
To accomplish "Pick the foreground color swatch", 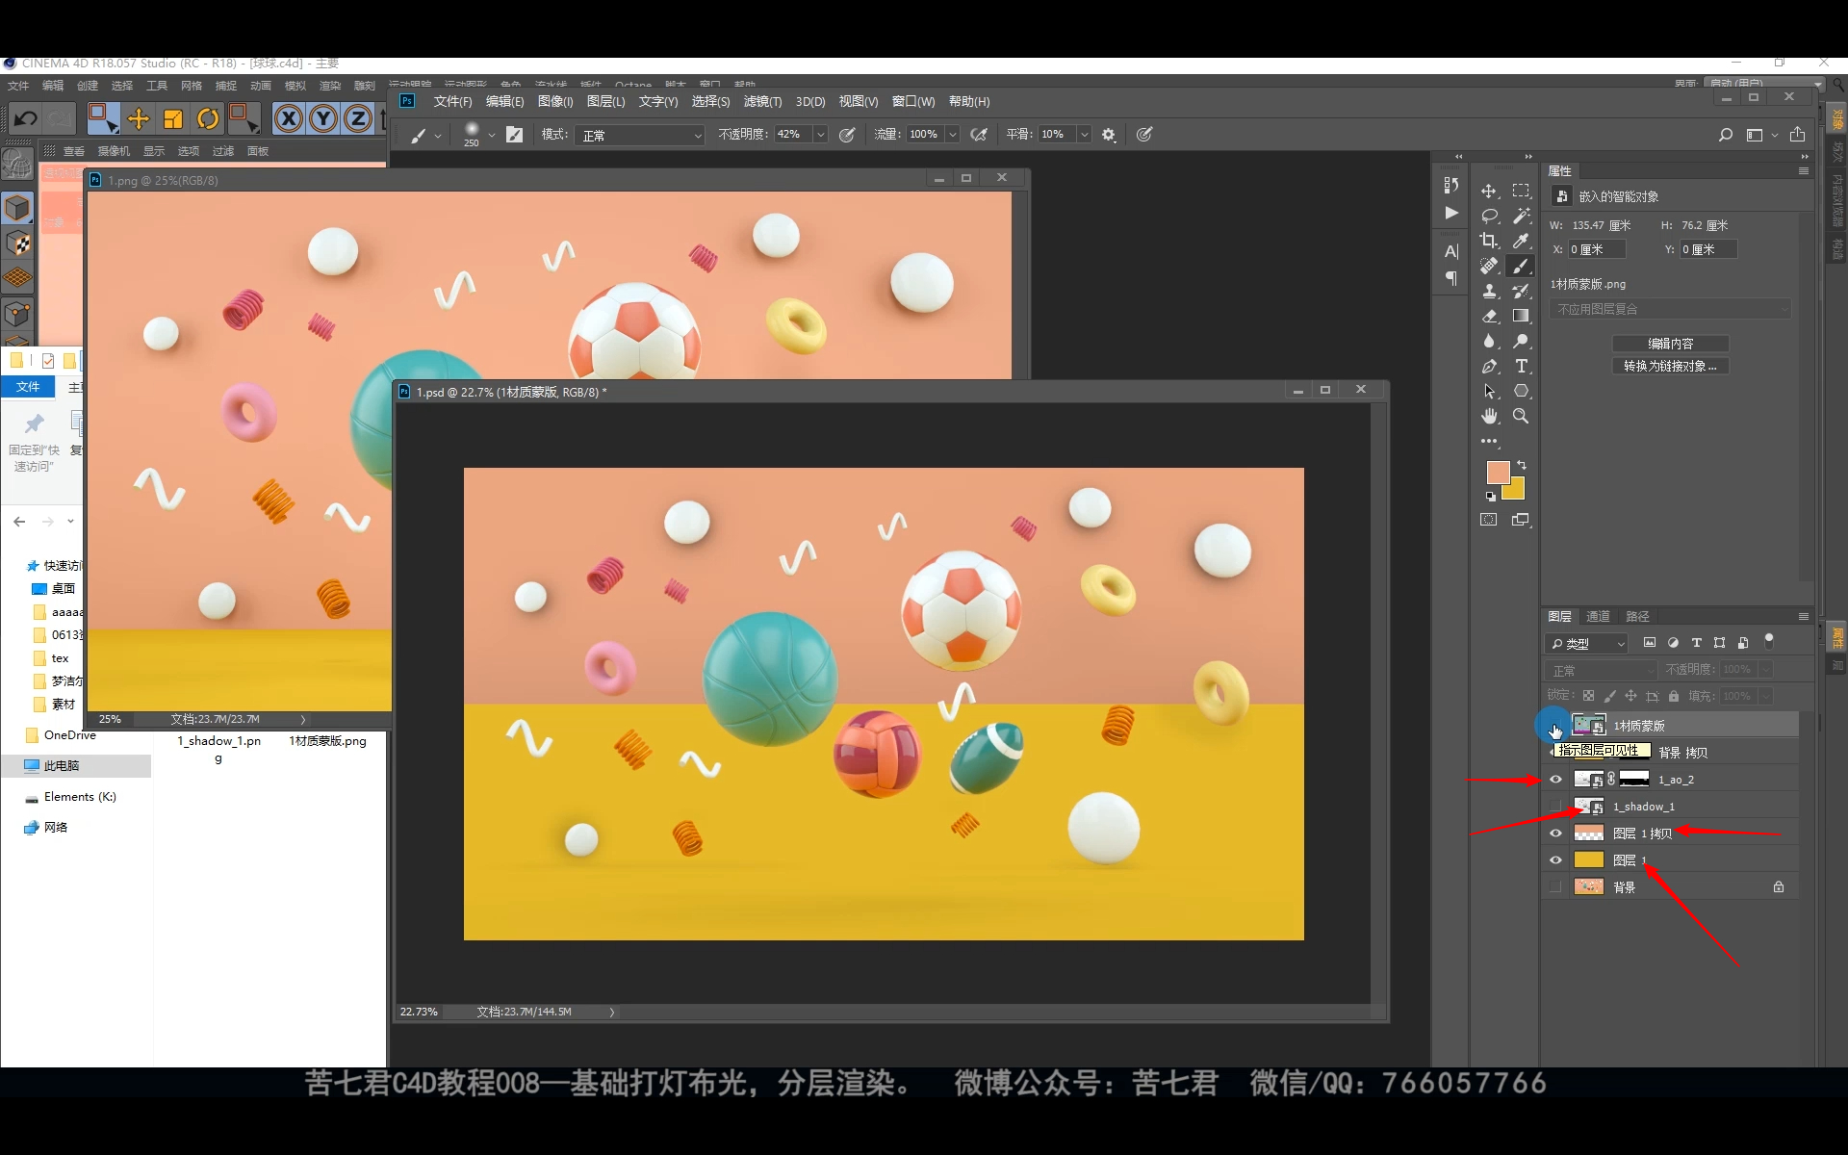I will (x=1497, y=472).
